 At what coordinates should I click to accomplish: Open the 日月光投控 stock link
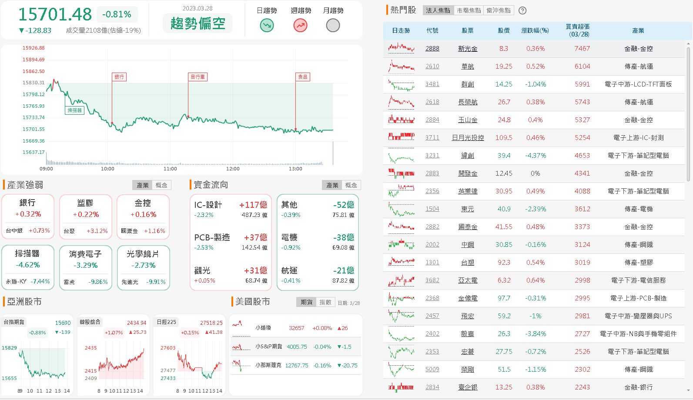pyautogui.click(x=468, y=137)
